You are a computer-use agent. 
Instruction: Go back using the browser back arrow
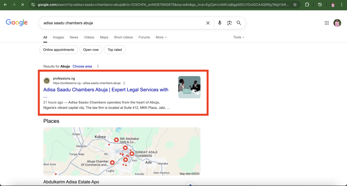coord(5,4)
